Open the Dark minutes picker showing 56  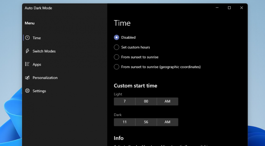pyautogui.click(x=146, y=122)
